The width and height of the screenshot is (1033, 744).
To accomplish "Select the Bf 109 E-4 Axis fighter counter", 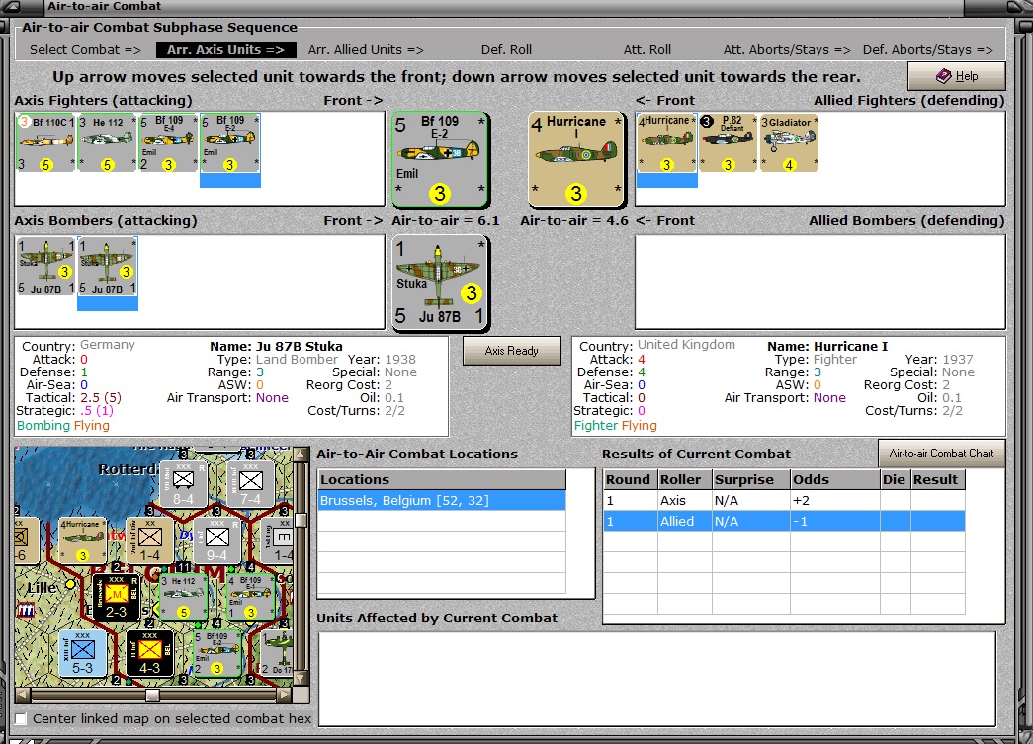I will (x=168, y=142).
